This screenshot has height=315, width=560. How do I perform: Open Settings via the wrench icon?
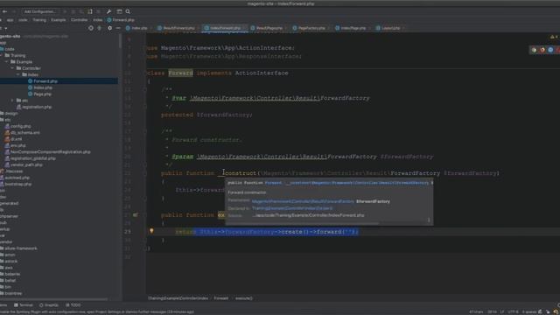[x=108, y=11]
